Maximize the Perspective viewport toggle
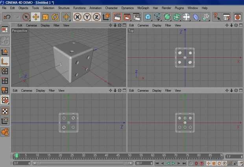 coord(124,25)
